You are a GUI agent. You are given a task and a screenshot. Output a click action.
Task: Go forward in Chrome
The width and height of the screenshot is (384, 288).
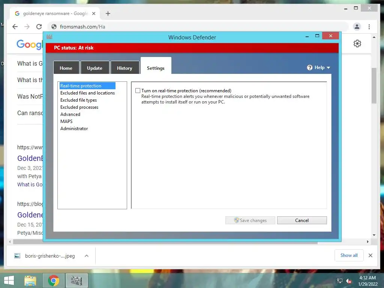point(27,27)
